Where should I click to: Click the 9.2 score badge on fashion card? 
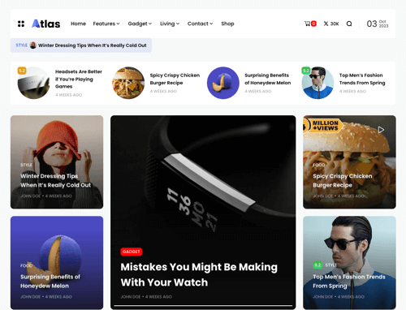pos(317,265)
